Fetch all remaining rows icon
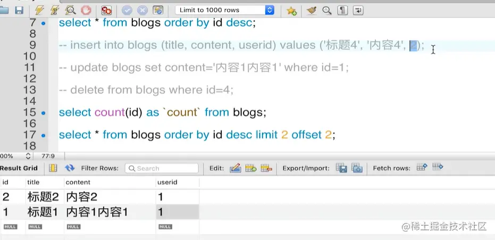 (x=438, y=167)
